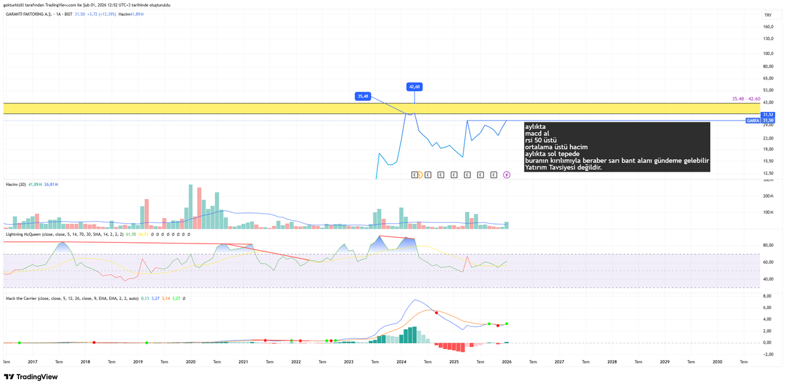Click the 80,00 RSI scale value
This screenshot has height=387, width=786.
769,245
